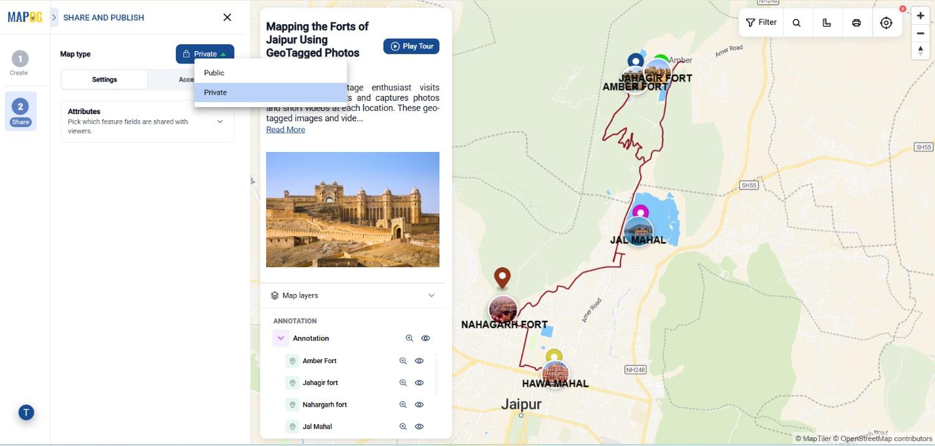Open the Filter tool

coord(761,22)
